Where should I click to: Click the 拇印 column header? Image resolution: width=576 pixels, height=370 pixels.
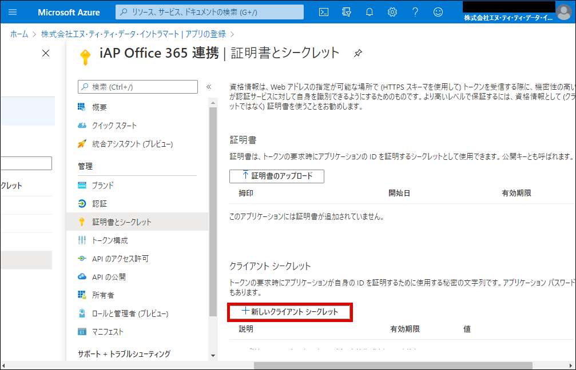pyautogui.click(x=246, y=193)
